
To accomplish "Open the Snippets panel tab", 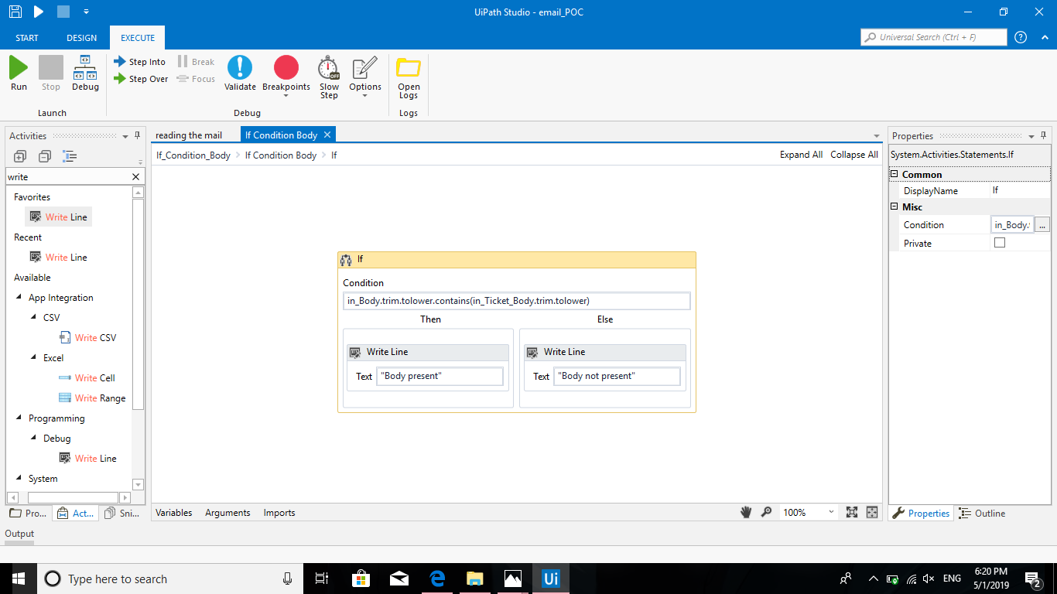I will (x=122, y=513).
